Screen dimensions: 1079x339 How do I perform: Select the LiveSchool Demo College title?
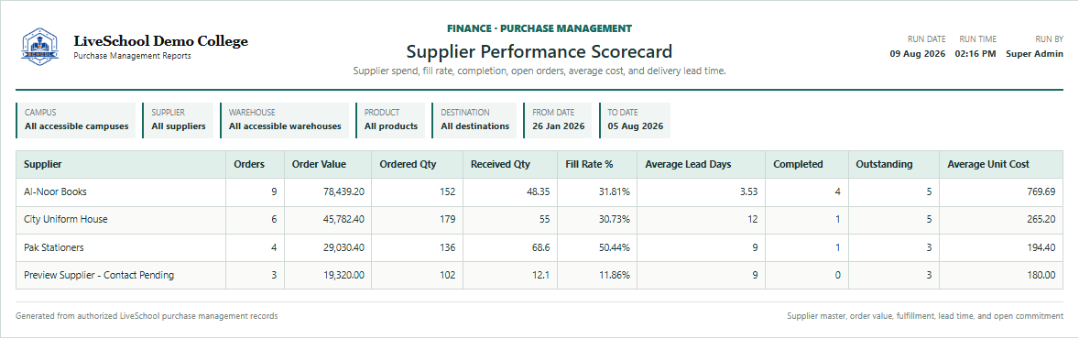161,41
